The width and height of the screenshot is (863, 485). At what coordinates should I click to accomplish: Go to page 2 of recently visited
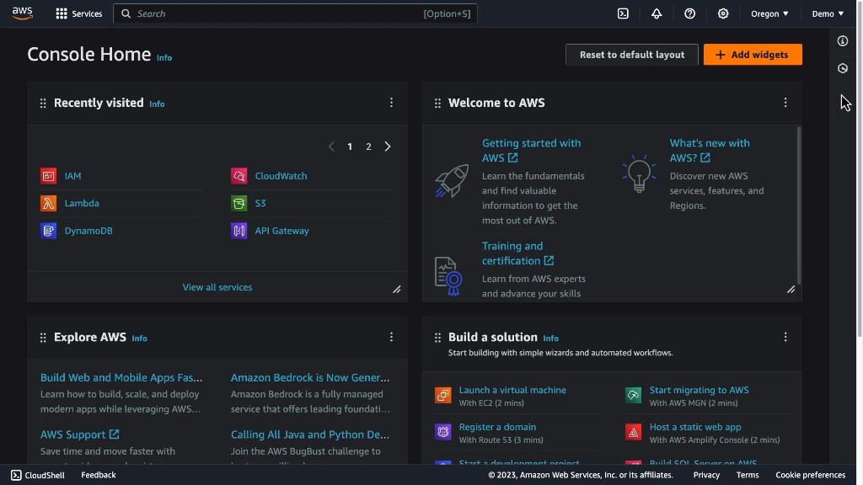[368, 147]
